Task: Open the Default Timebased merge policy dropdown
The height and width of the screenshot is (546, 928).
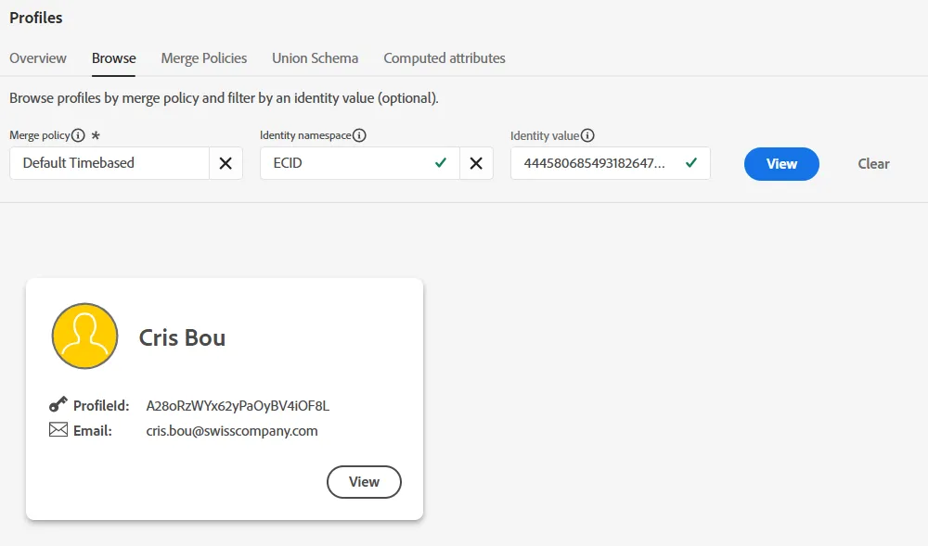Action: (x=110, y=163)
